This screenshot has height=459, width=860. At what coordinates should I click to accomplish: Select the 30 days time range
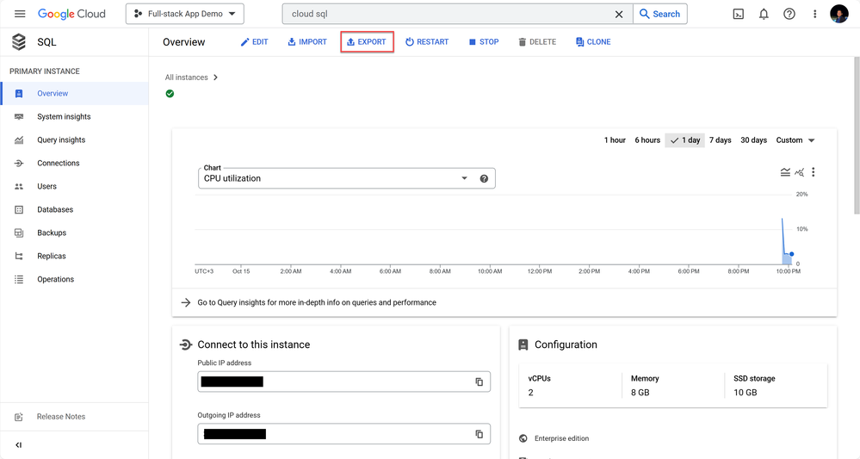point(753,140)
